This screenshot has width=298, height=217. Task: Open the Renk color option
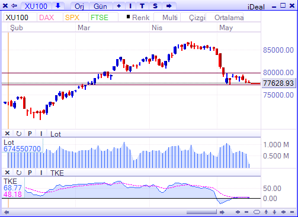(140, 18)
